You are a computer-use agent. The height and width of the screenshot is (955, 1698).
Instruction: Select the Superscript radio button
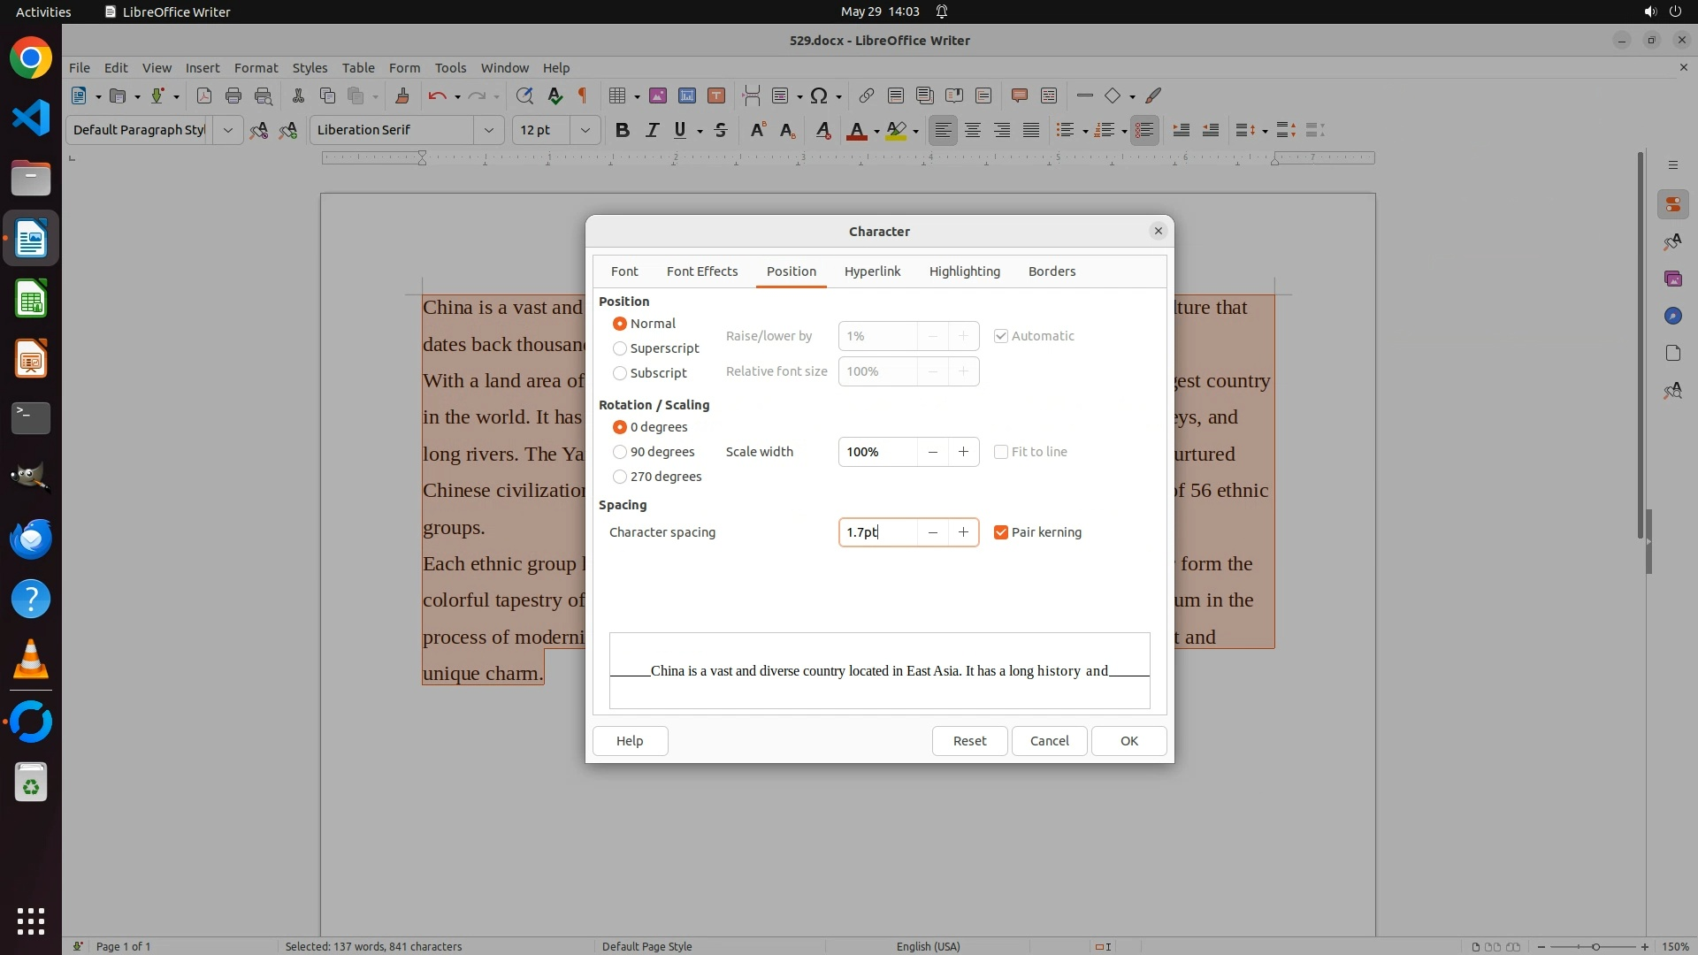click(620, 348)
